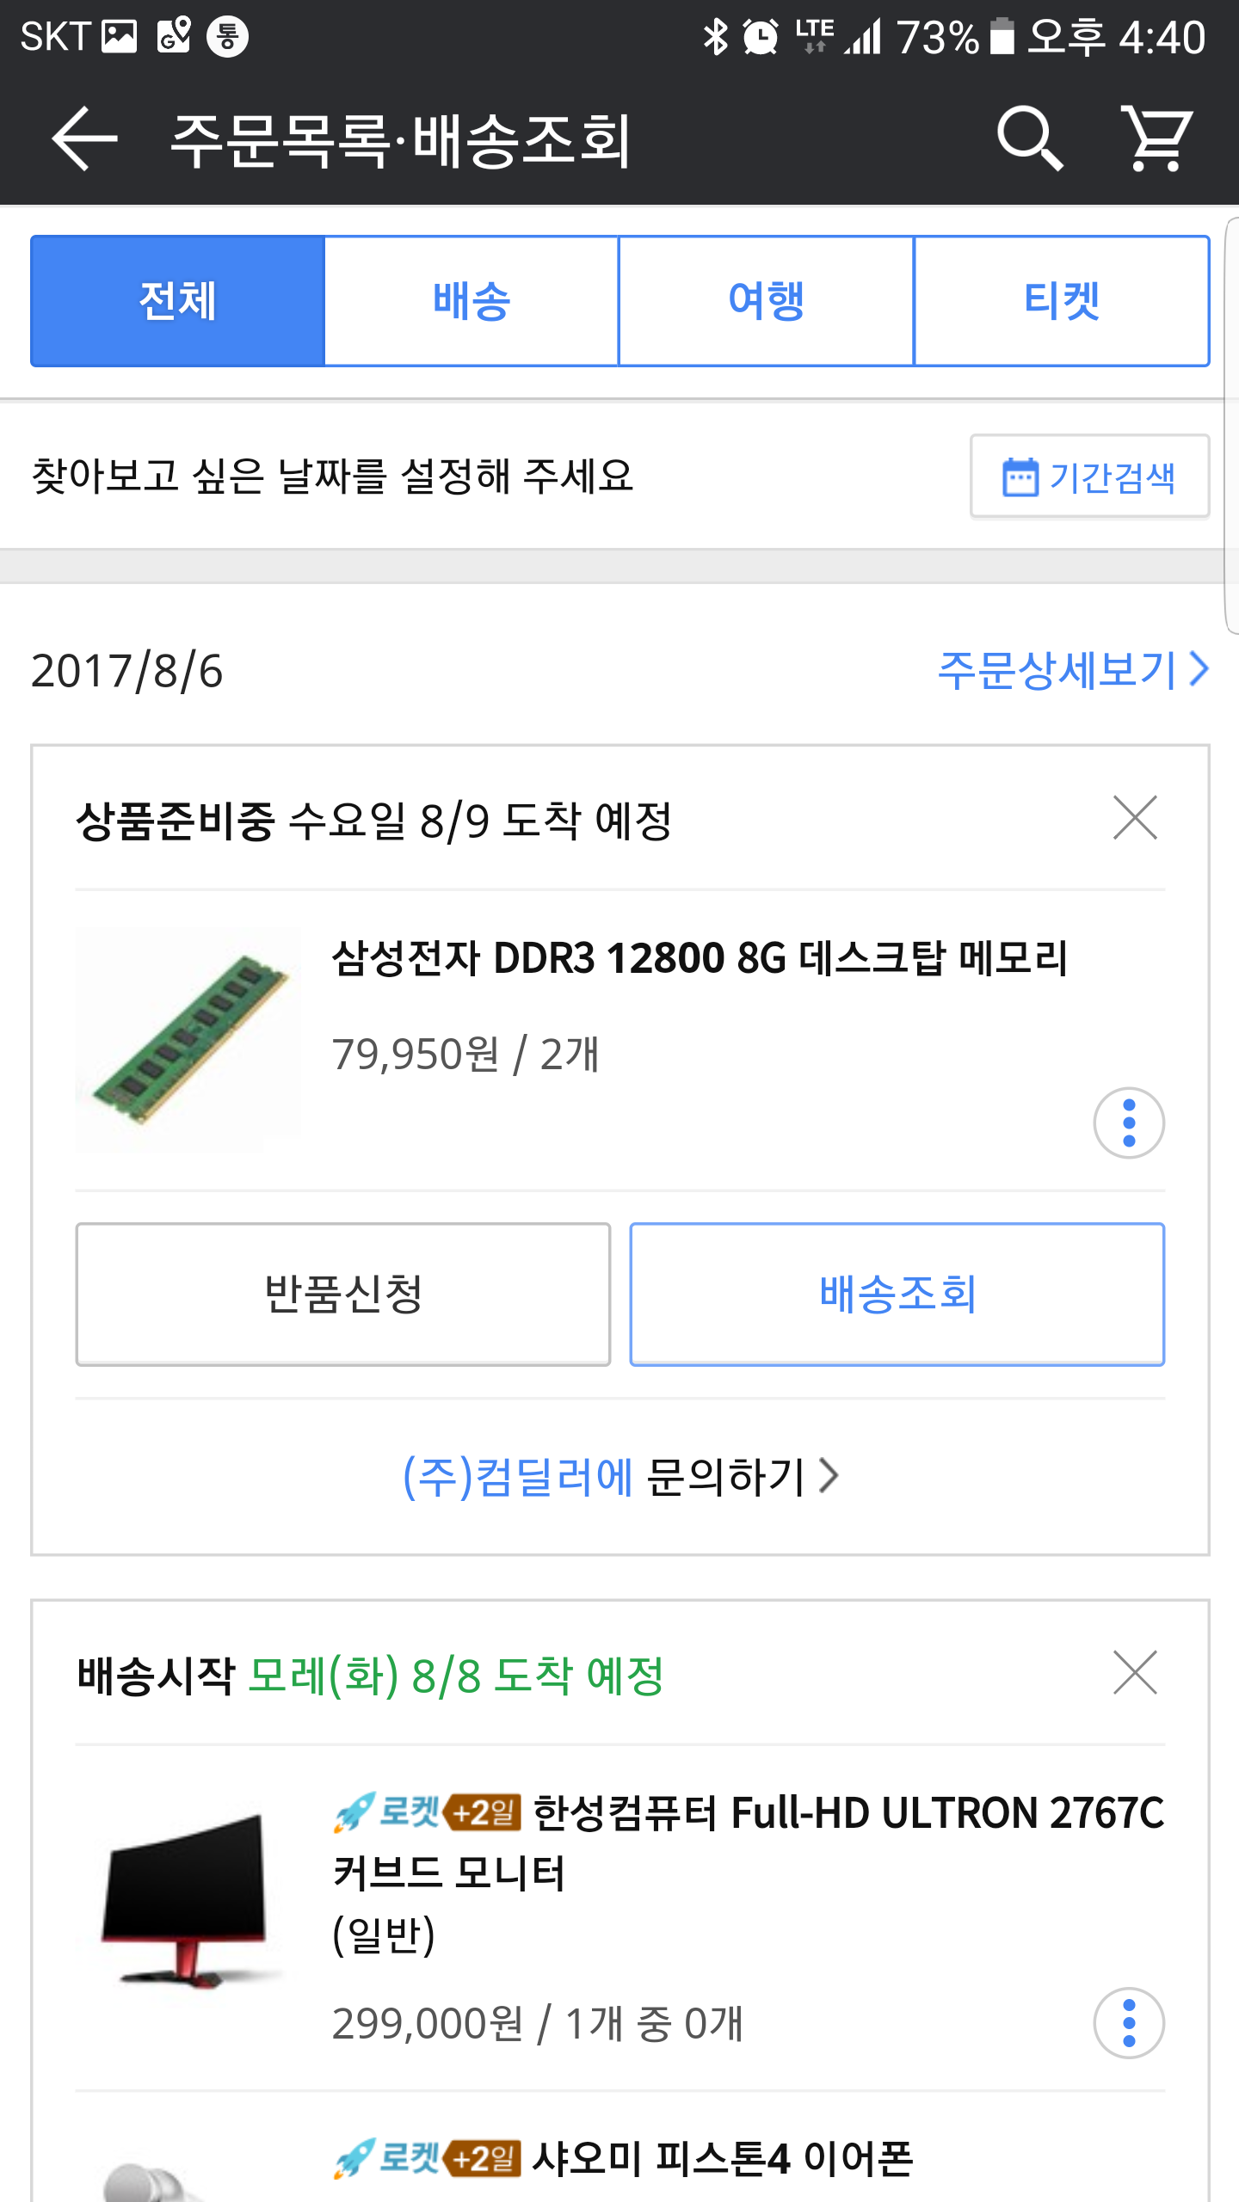Open more options for ULTRON monitor
The height and width of the screenshot is (2202, 1239).
click(x=1129, y=2022)
